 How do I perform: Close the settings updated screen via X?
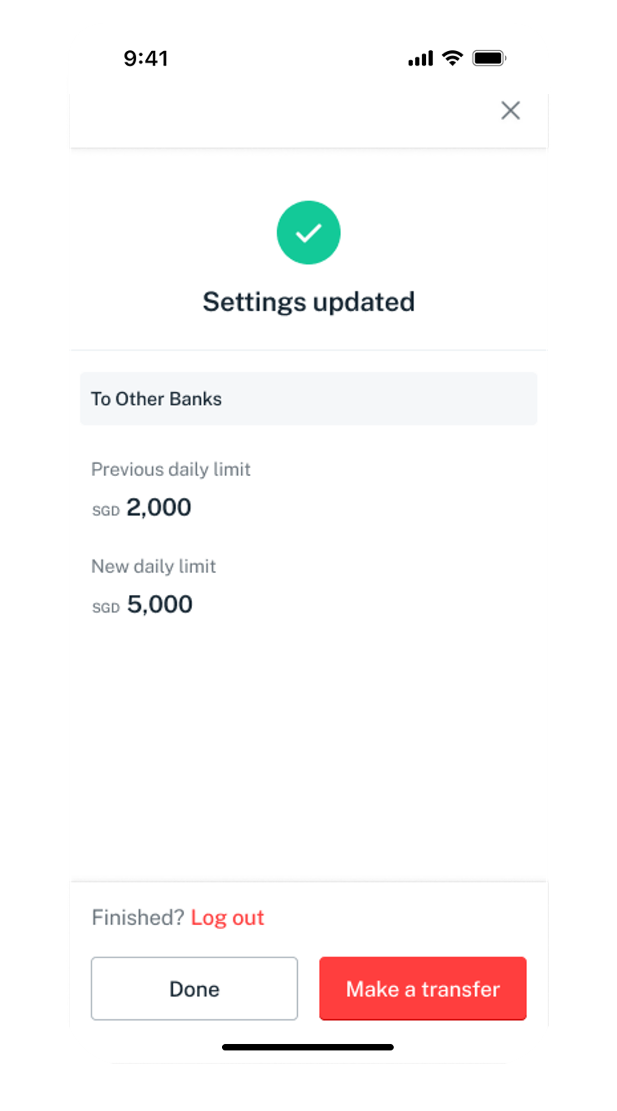(510, 110)
